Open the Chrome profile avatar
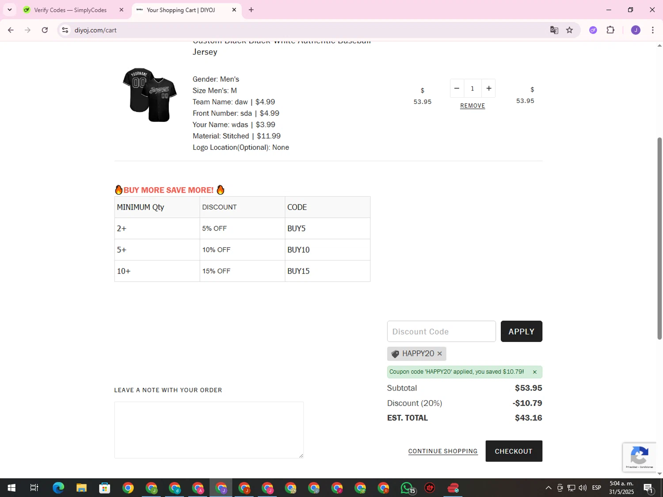 636,30
